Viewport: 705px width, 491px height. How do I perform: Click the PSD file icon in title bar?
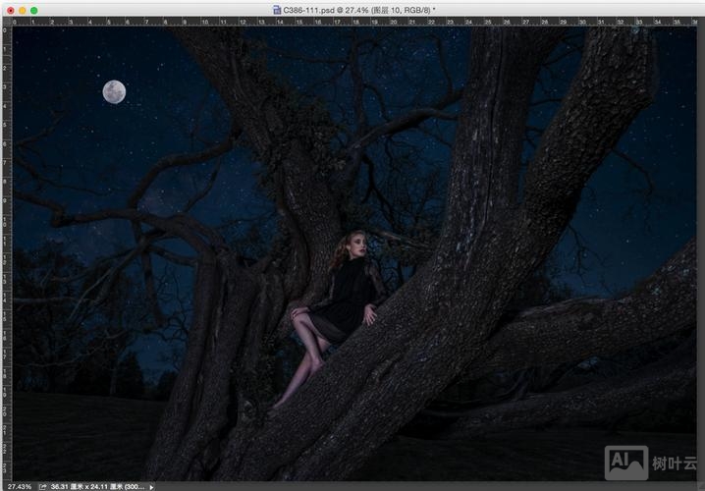(277, 9)
